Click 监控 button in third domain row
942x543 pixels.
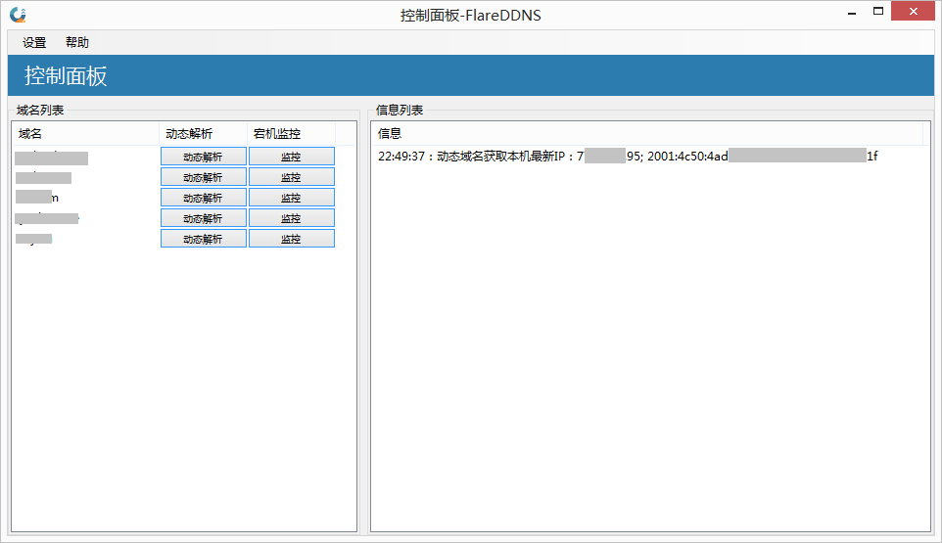pyautogui.click(x=292, y=198)
